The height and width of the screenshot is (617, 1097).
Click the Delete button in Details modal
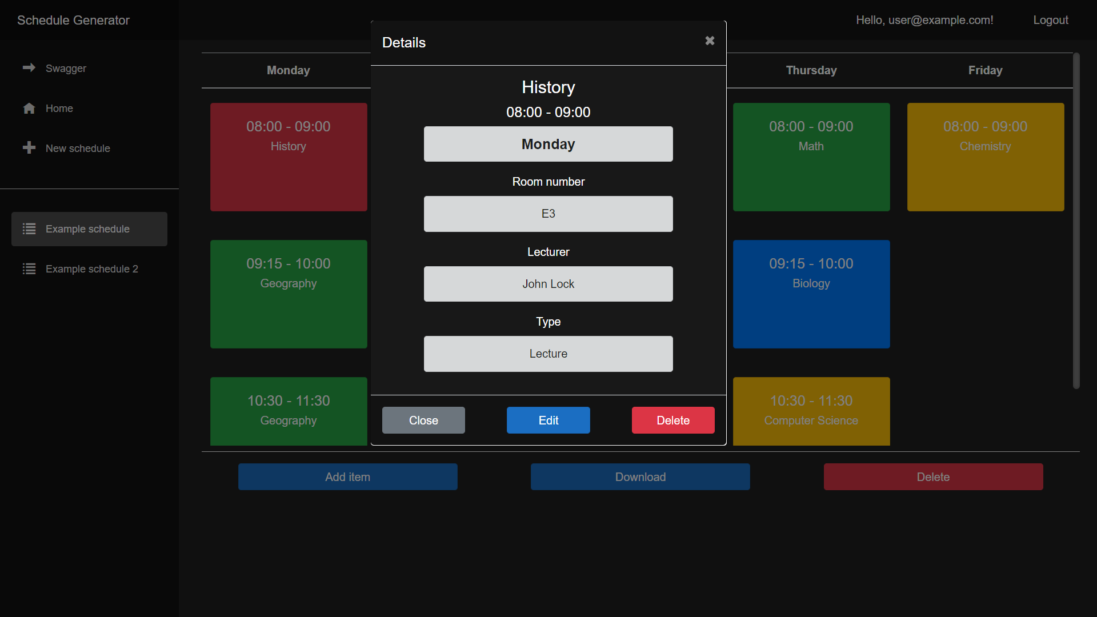click(x=673, y=420)
